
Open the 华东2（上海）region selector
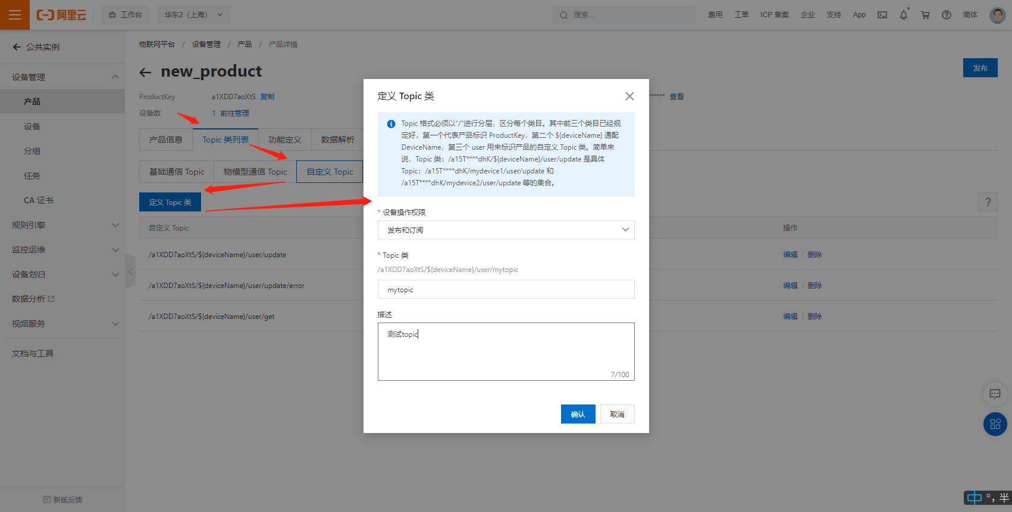193,15
